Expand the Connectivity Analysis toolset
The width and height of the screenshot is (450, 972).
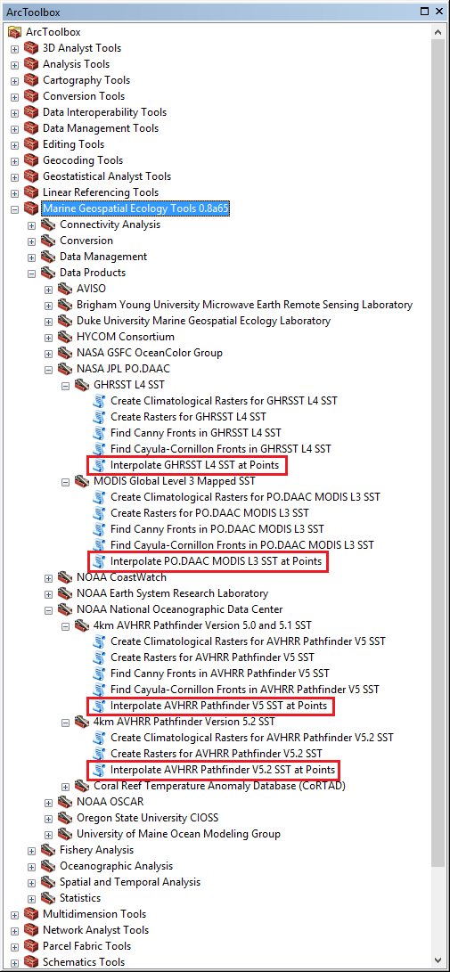click(31, 225)
